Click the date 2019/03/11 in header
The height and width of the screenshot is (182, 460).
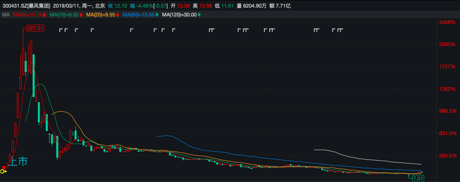pyautogui.click(x=67, y=6)
